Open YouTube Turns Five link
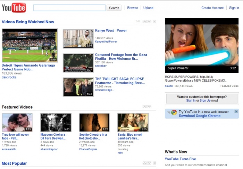 181,159
